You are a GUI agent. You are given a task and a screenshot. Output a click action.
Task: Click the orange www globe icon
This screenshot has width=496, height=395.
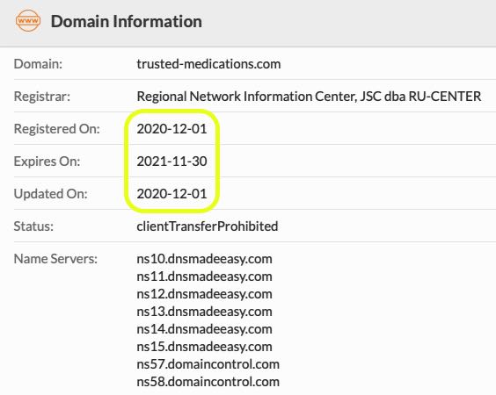(x=28, y=21)
